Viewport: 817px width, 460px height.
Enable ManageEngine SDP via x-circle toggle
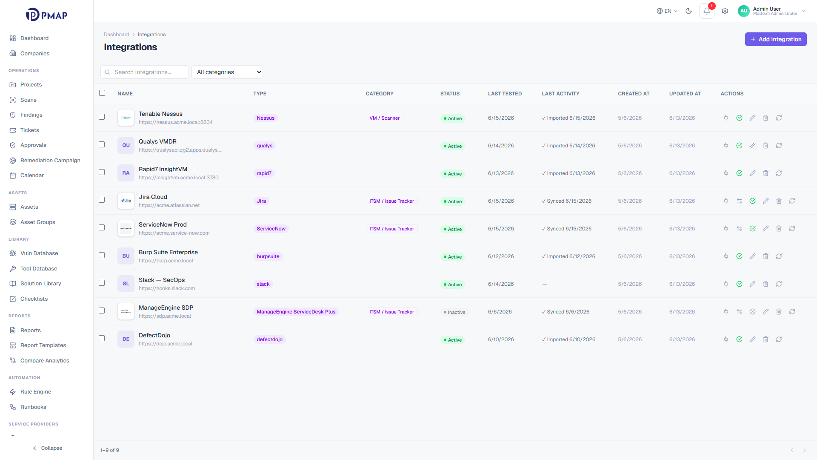tap(752, 312)
